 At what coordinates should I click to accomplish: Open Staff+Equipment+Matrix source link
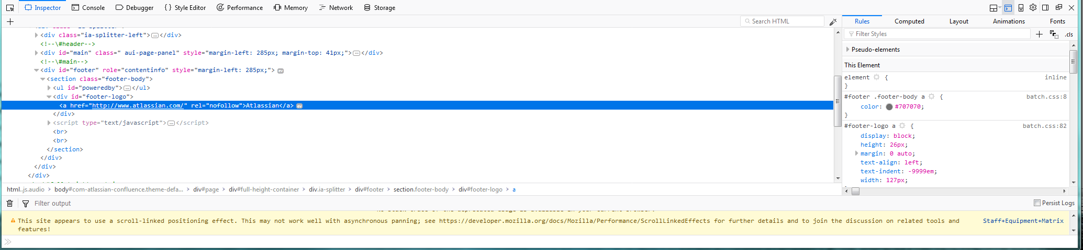[1023, 221]
